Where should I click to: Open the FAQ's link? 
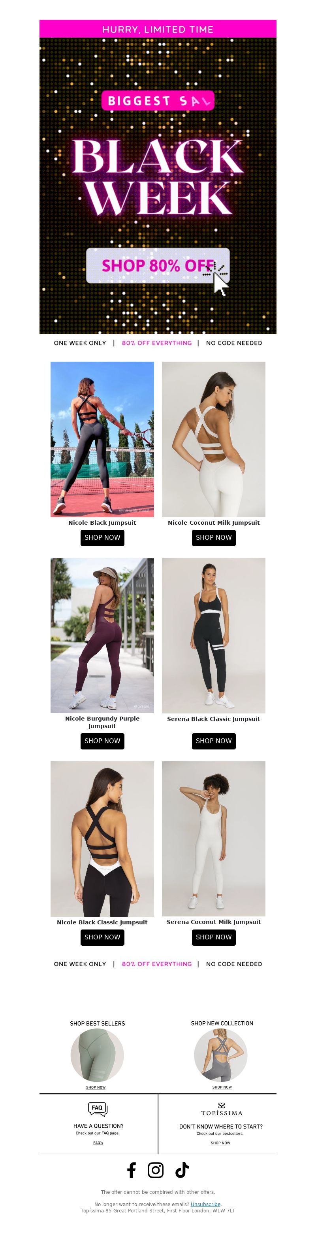98,1143
